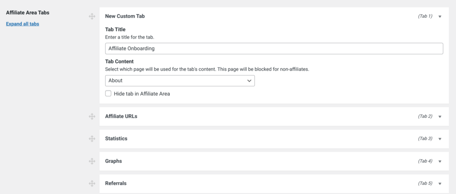Click the move handle next to Statistics

[92, 139]
